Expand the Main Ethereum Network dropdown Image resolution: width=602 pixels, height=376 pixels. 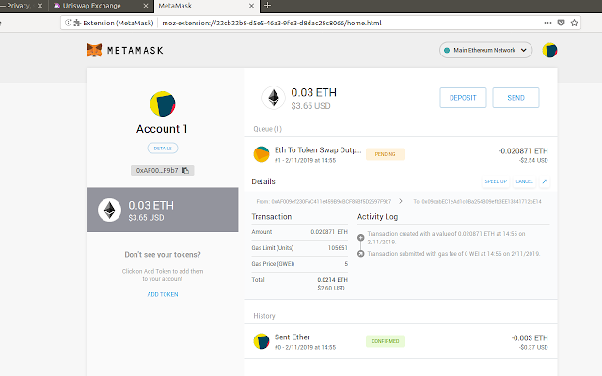pos(485,50)
